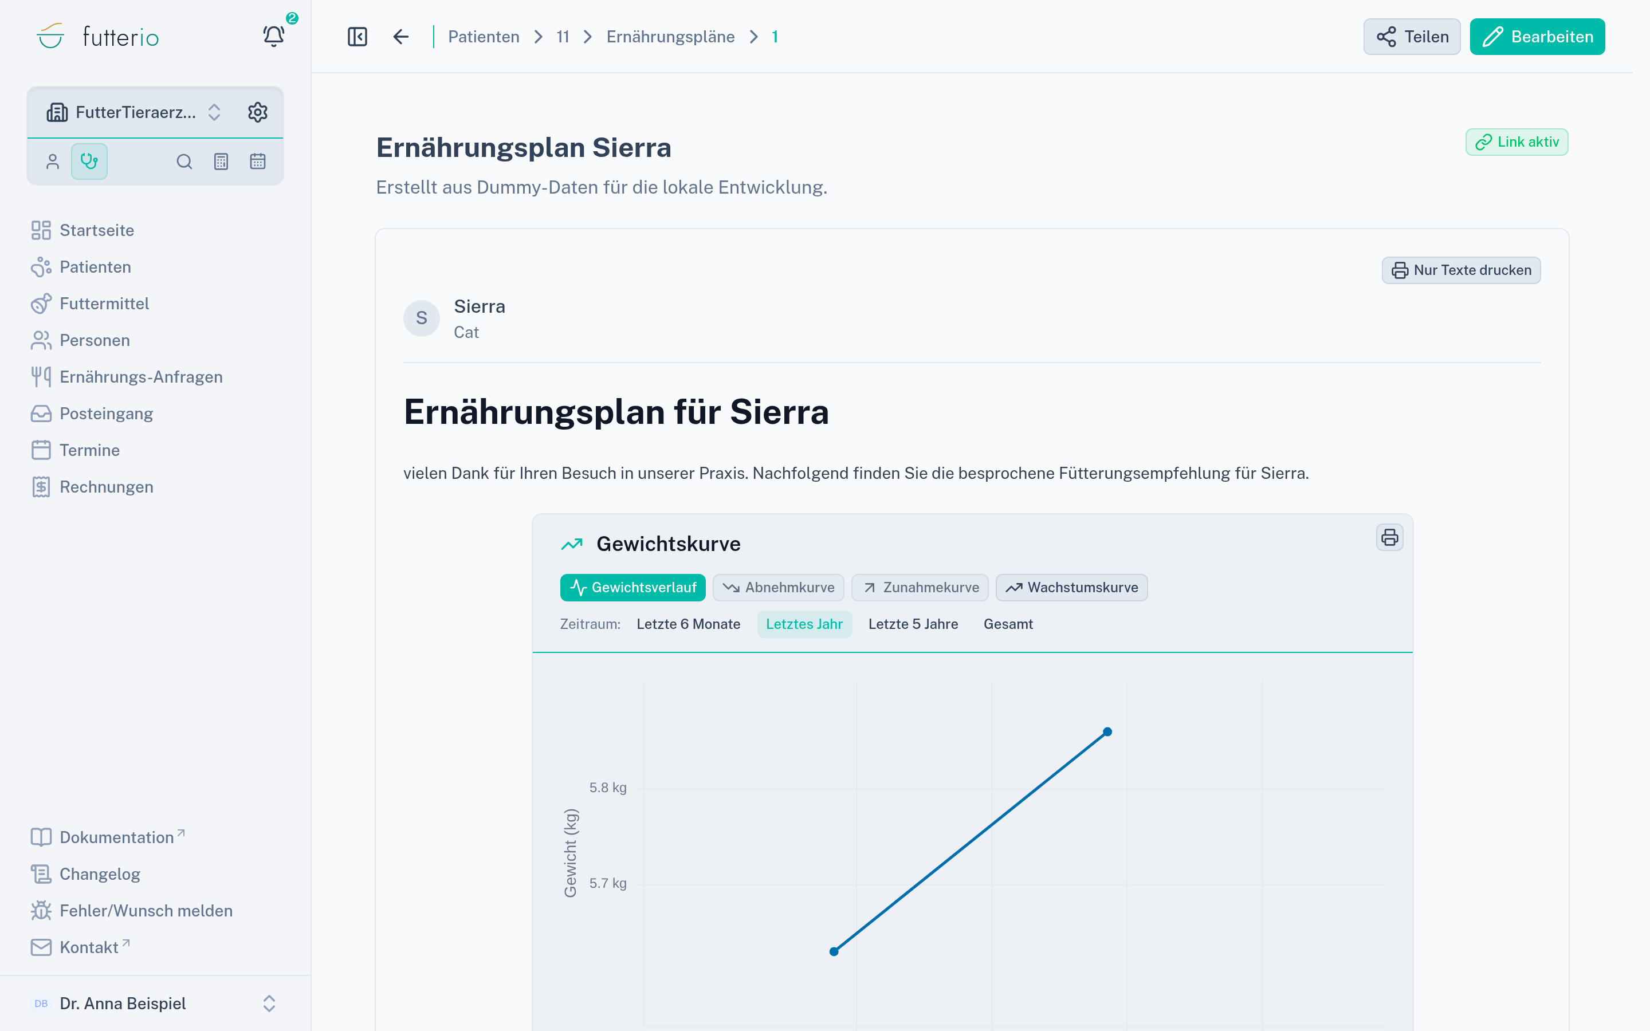Screen dimensions: 1650x1031
Task: Click the Teilen share button
Action: click(1411, 37)
